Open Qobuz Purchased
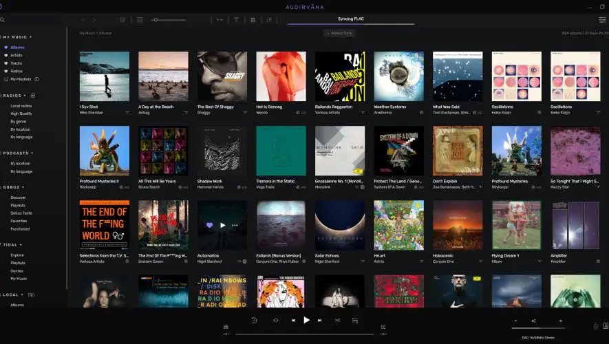Screen dimensions: 609x344 tap(20, 229)
